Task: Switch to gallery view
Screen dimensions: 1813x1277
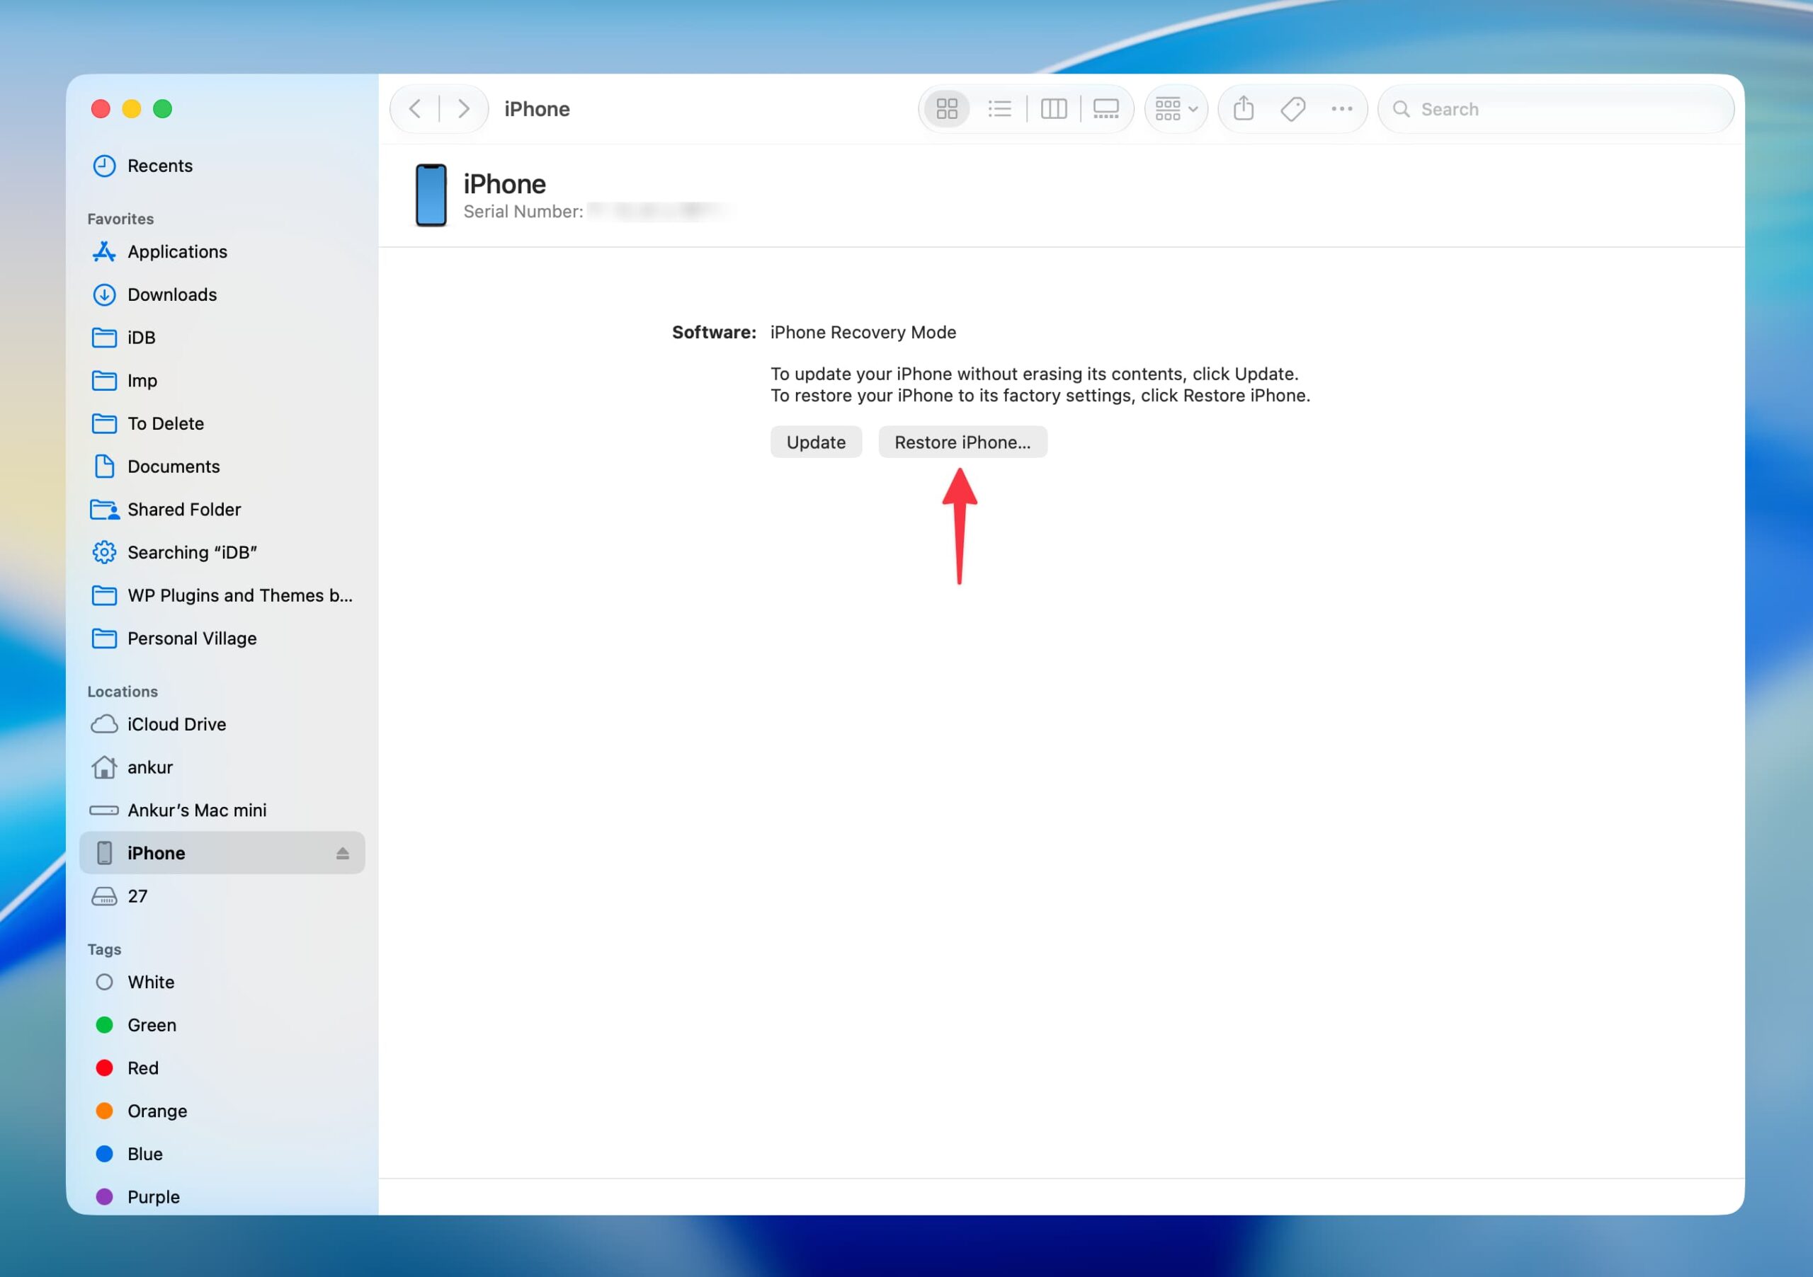Action: pos(1106,109)
